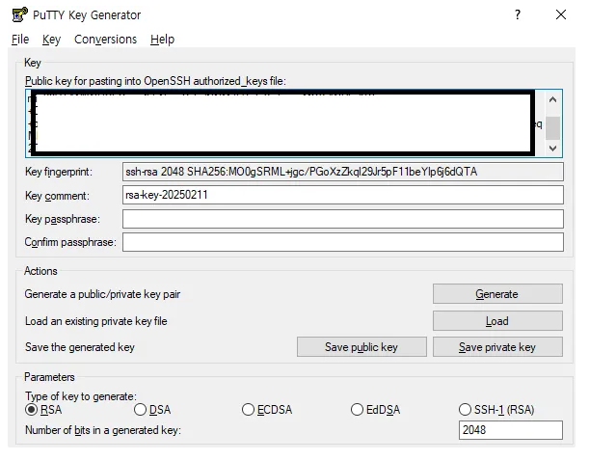Click the public key scroll down arrow

pyautogui.click(x=552, y=148)
